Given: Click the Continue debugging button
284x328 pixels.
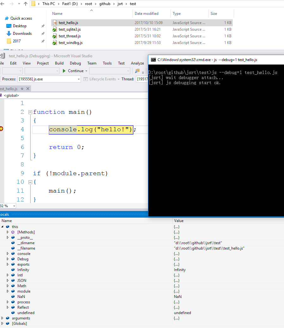Looking at the screenshot, I should click(x=73, y=71).
